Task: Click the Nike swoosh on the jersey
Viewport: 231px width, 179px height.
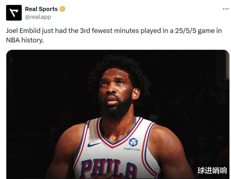Action: [94, 144]
